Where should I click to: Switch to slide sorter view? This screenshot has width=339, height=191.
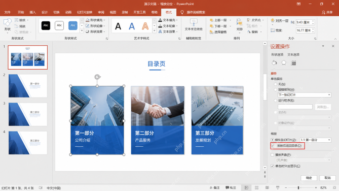pyautogui.click(x=256, y=188)
